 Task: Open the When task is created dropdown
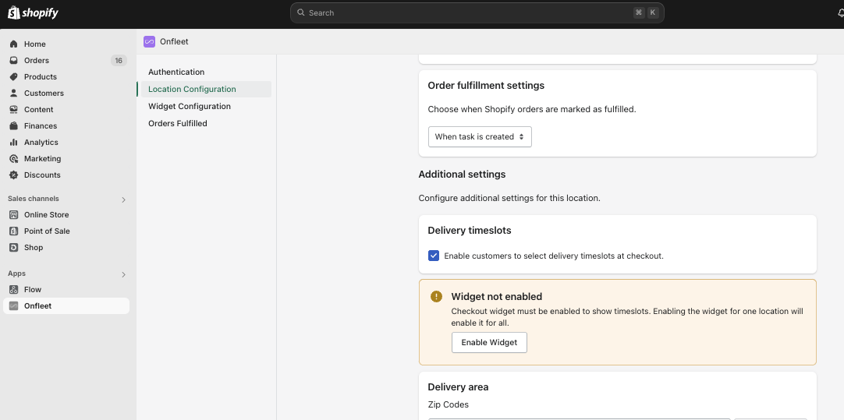(480, 136)
